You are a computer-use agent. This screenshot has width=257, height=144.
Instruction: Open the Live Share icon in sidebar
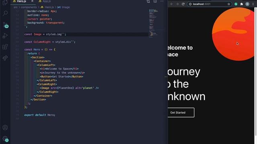click(x=5, y=58)
